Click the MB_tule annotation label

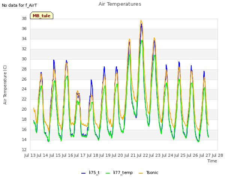tap(42, 15)
